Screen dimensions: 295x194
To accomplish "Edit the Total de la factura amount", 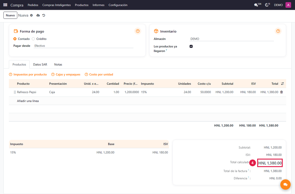I will click(273, 171).
